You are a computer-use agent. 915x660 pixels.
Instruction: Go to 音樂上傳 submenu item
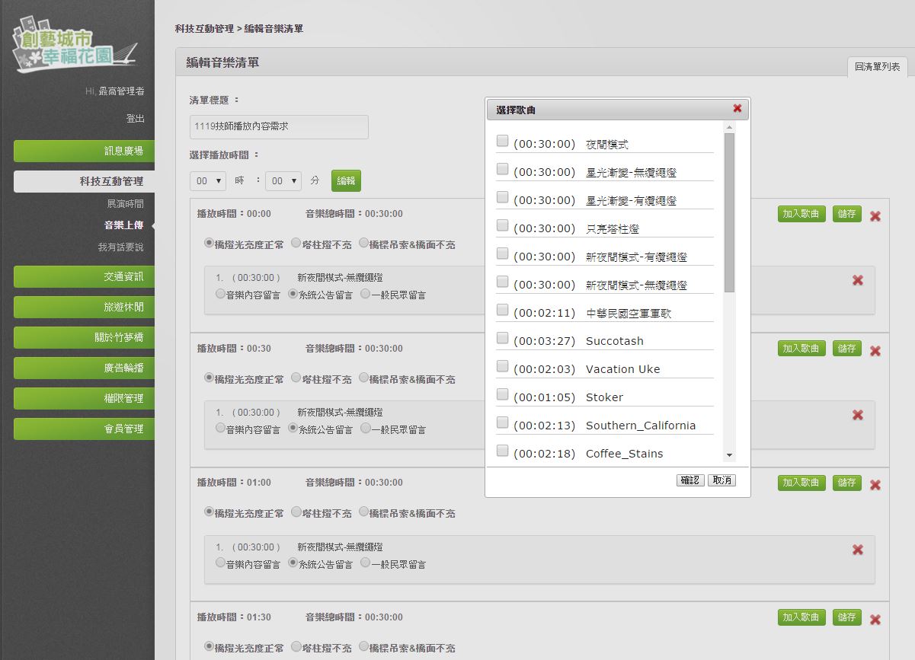(x=124, y=225)
